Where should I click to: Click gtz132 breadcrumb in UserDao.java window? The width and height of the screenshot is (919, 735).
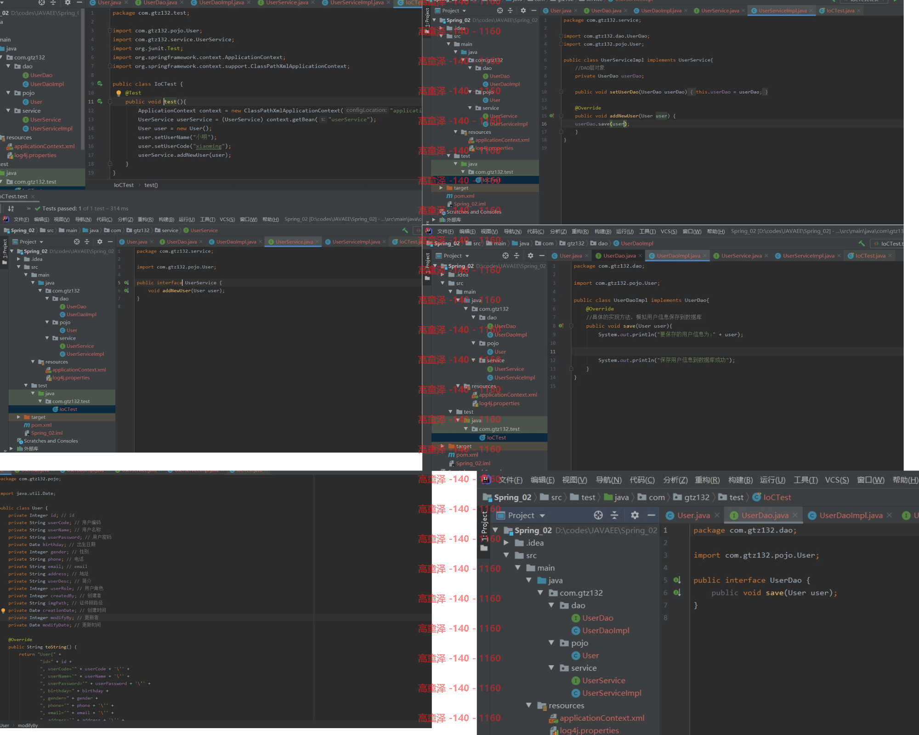(x=692, y=498)
